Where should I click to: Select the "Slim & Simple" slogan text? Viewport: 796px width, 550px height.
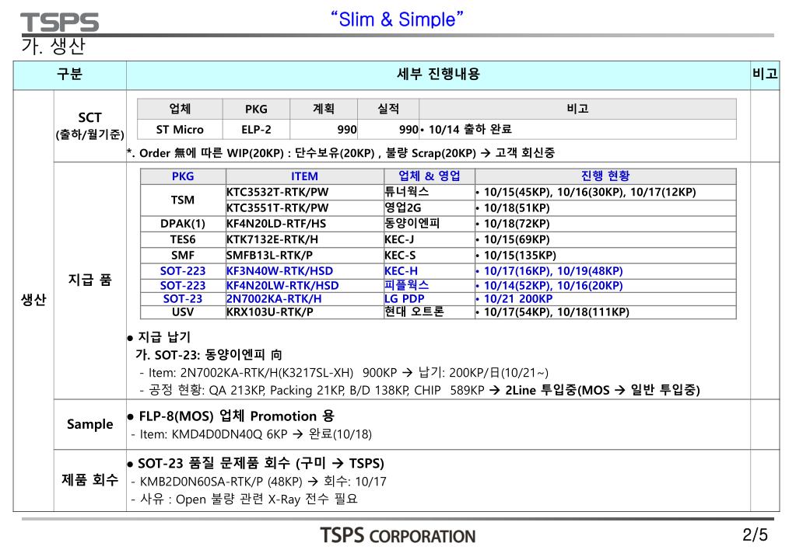pyautogui.click(x=397, y=19)
